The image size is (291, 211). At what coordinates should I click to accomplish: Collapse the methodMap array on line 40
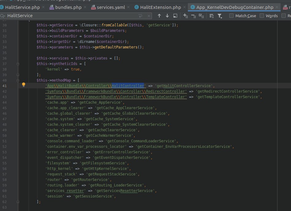(18, 80)
